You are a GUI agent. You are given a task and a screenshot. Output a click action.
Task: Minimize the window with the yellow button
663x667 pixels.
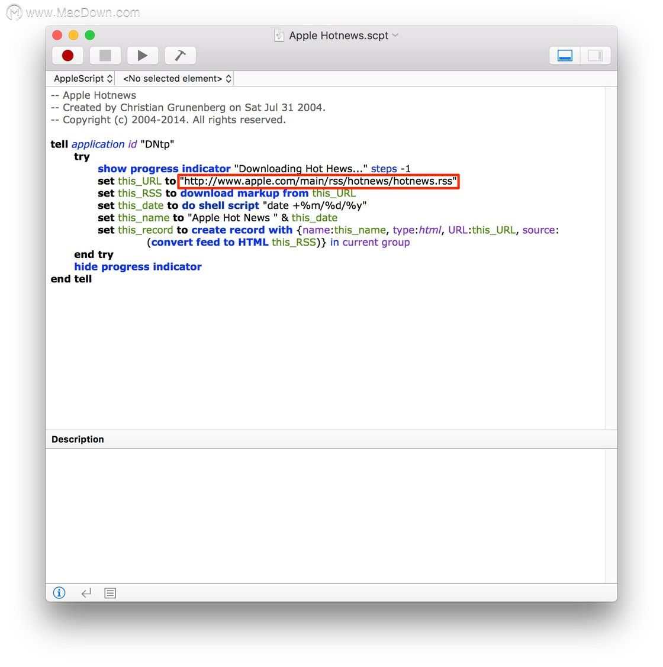tap(73, 36)
